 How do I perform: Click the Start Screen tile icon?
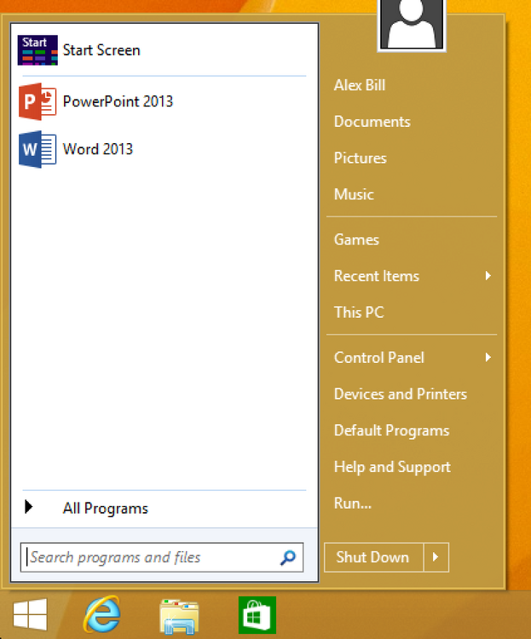[x=38, y=50]
